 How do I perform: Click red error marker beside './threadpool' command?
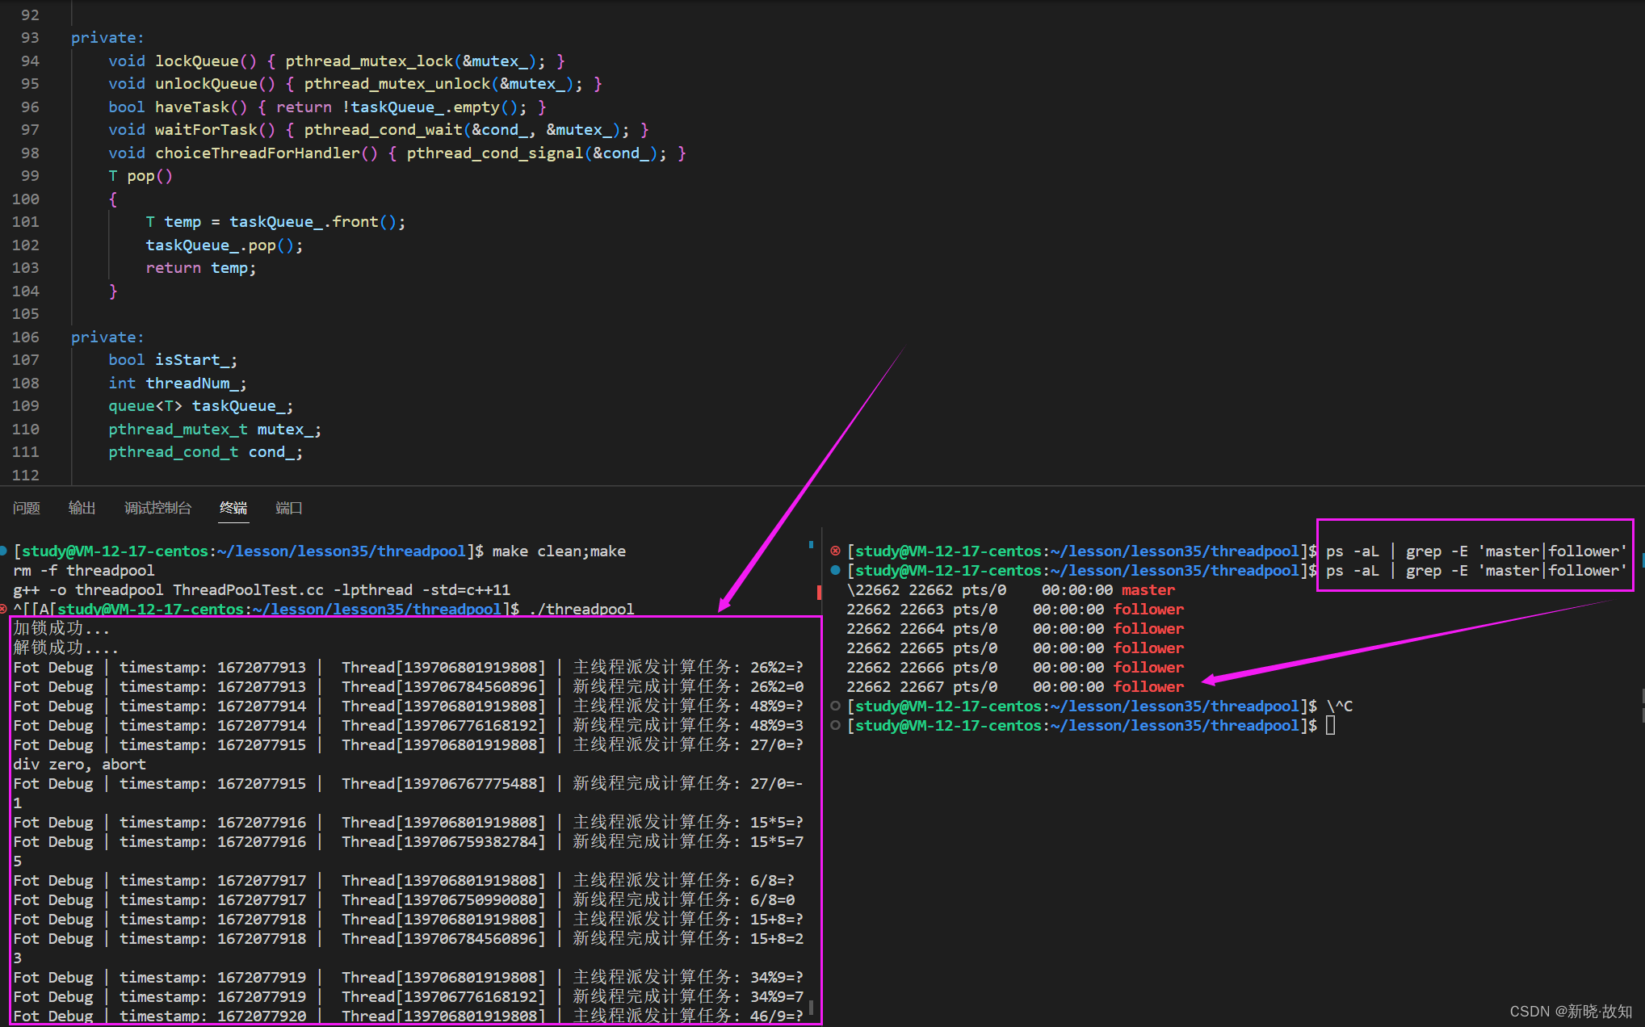click(x=3, y=609)
